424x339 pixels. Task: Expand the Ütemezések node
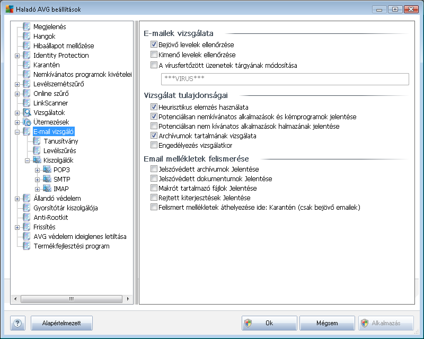point(17,122)
